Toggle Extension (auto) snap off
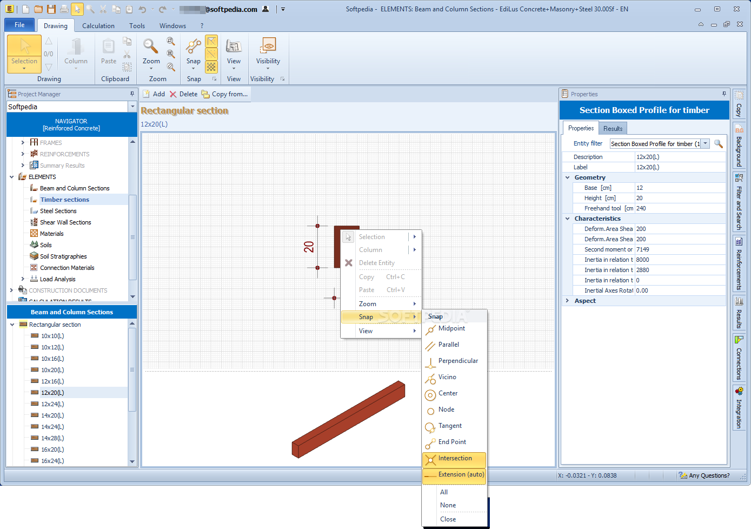The image size is (751, 529). 454,475
